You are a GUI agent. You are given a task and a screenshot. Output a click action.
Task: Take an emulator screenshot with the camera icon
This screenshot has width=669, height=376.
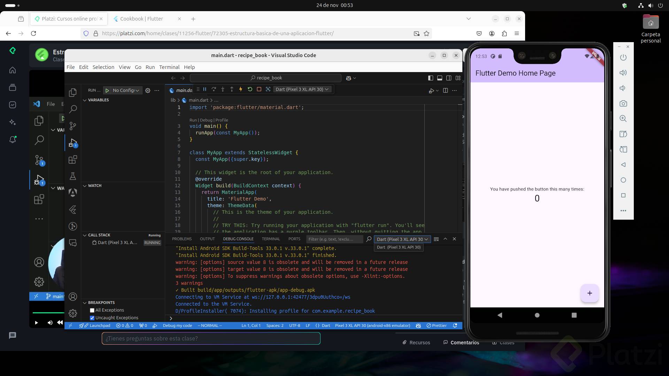[623, 103]
